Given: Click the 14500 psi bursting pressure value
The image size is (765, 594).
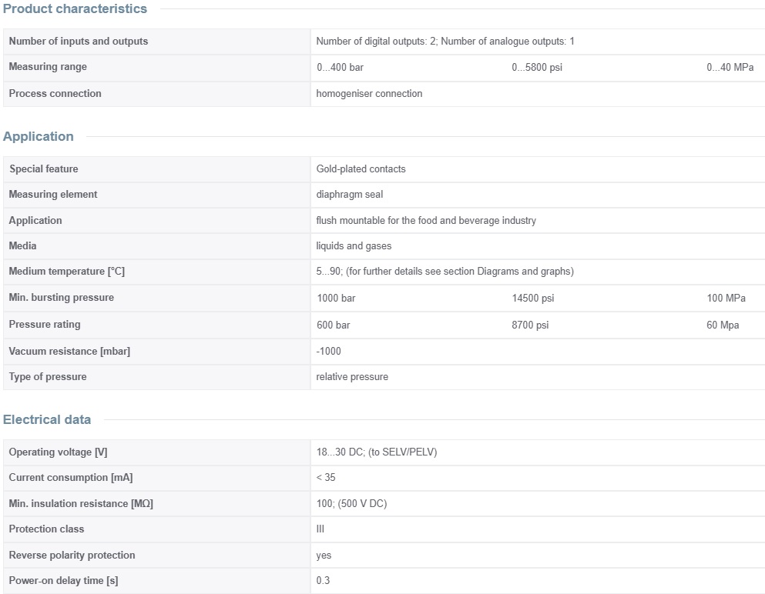Looking at the screenshot, I should click(532, 299).
